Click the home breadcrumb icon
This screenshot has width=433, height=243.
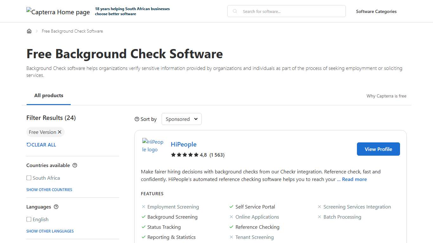pyautogui.click(x=29, y=31)
